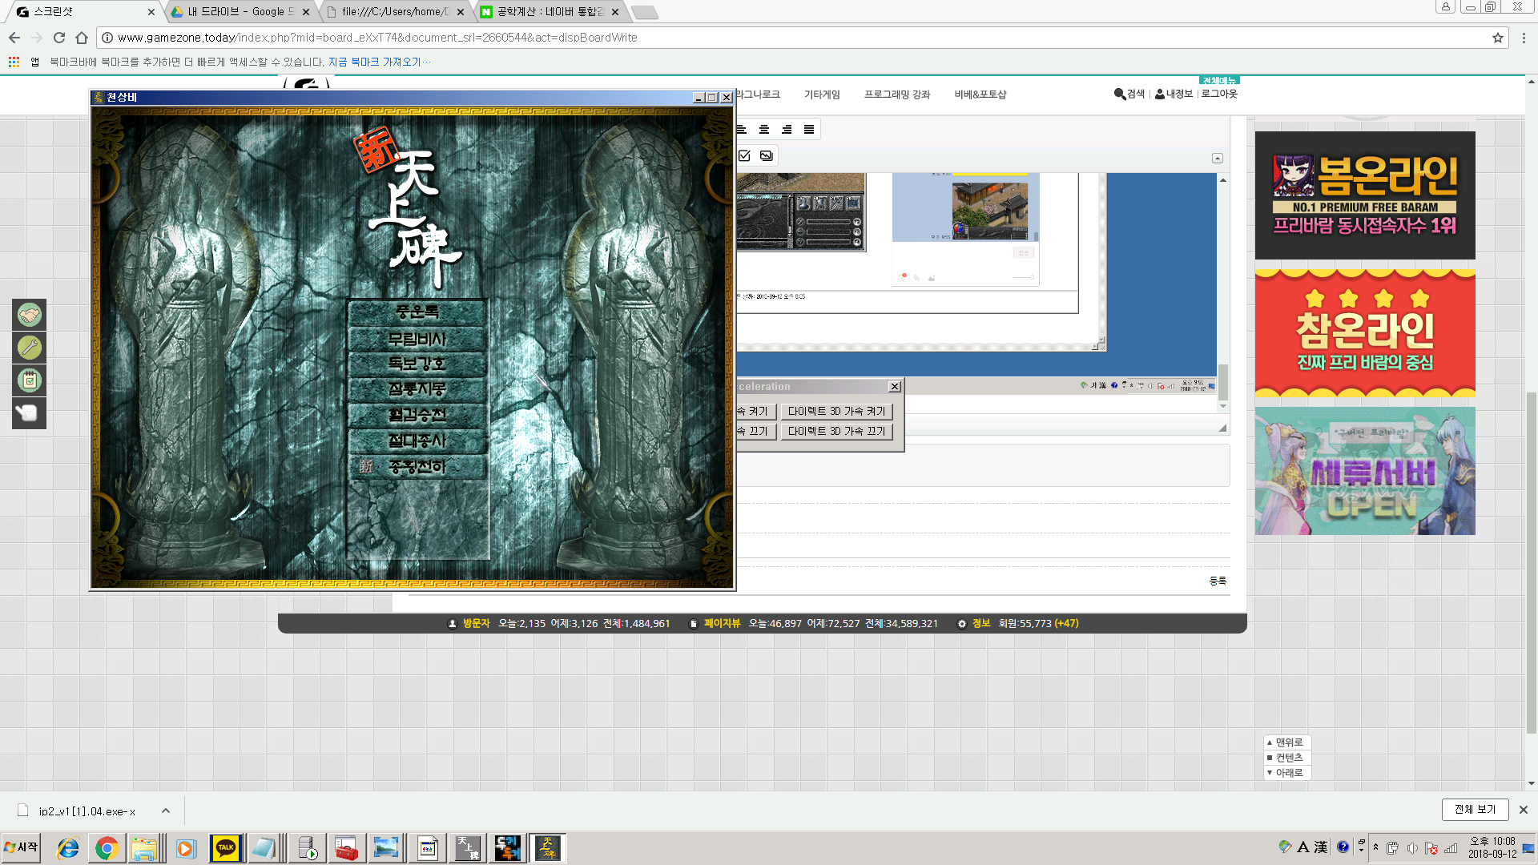
Task: Jump down with the 아래로 arrow link
Action: [1288, 773]
